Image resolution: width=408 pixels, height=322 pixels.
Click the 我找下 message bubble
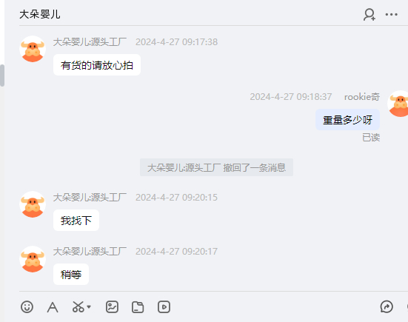point(76,221)
